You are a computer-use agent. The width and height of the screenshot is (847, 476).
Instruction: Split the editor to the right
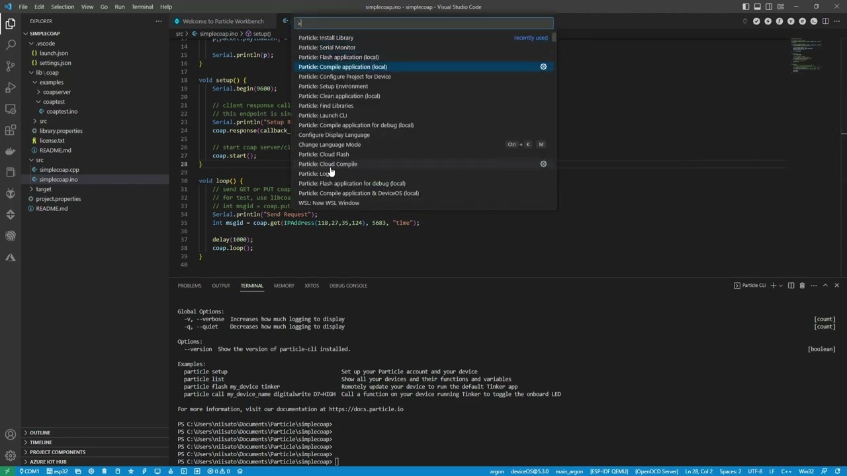pyautogui.click(x=825, y=21)
